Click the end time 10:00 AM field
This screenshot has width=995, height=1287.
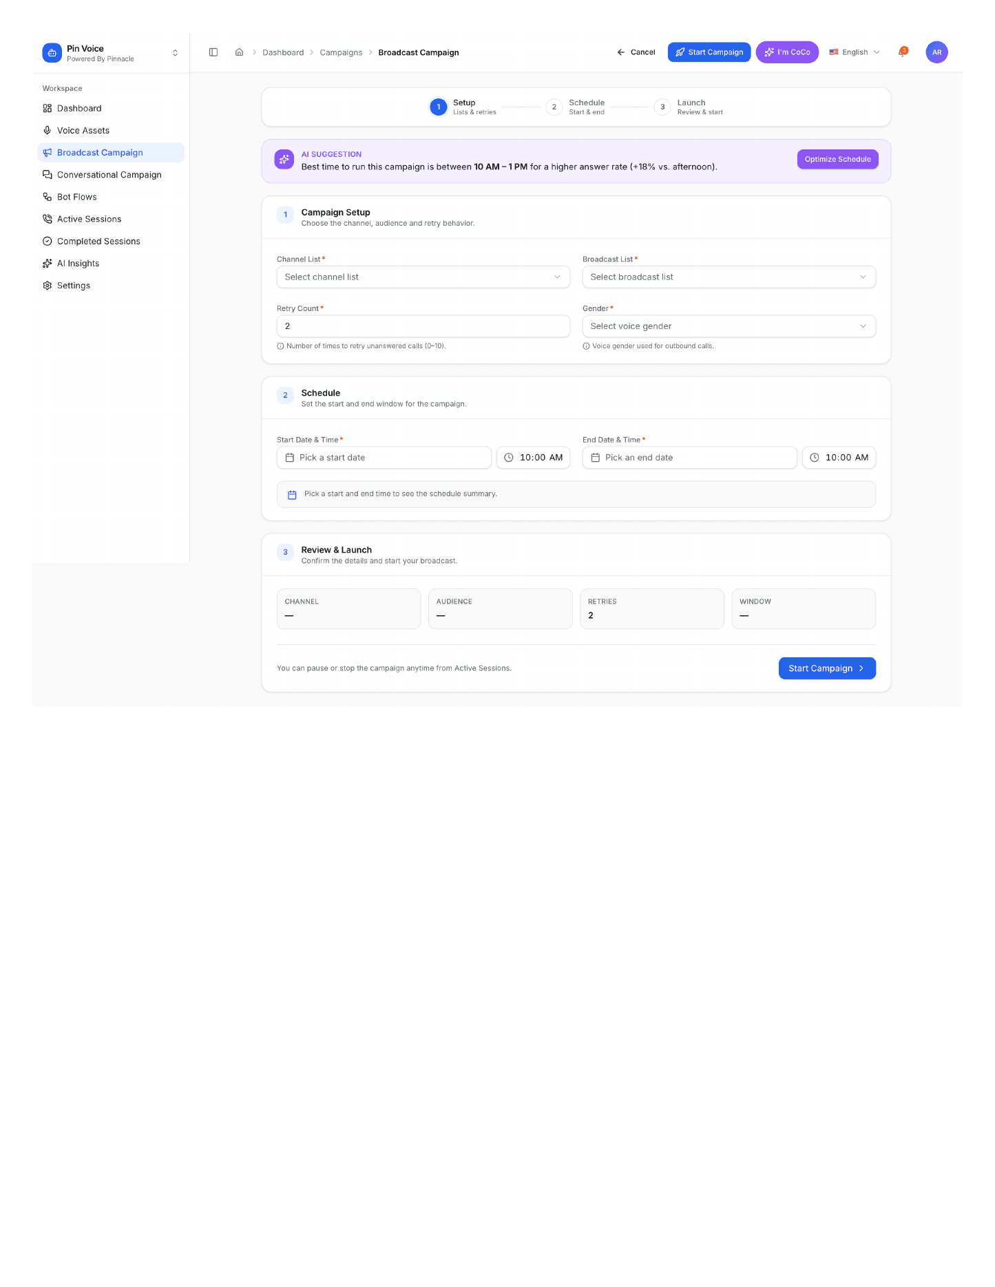coord(839,458)
